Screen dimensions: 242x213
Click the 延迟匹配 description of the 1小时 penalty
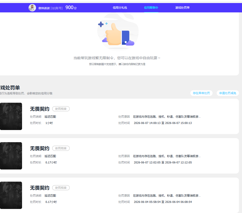(50, 117)
